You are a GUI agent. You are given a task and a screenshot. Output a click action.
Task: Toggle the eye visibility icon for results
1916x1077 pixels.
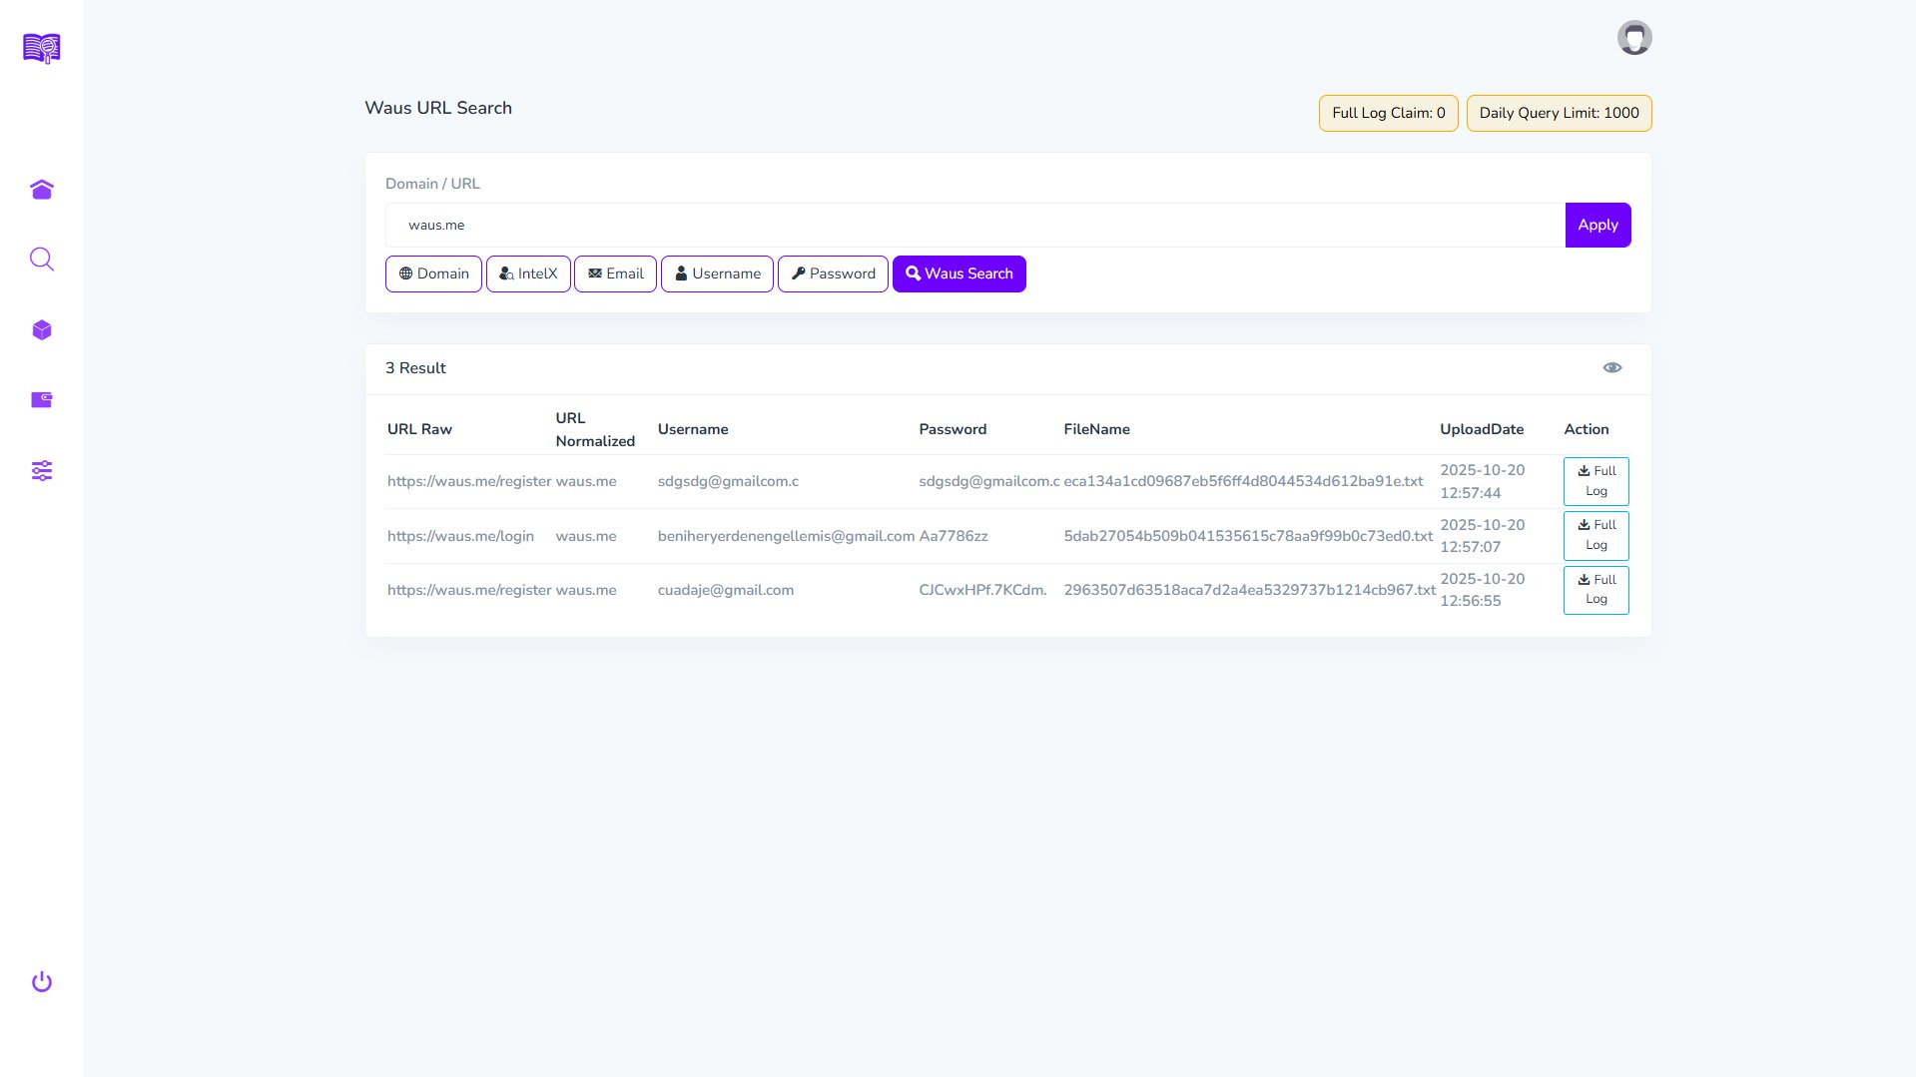(x=1612, y=368)
